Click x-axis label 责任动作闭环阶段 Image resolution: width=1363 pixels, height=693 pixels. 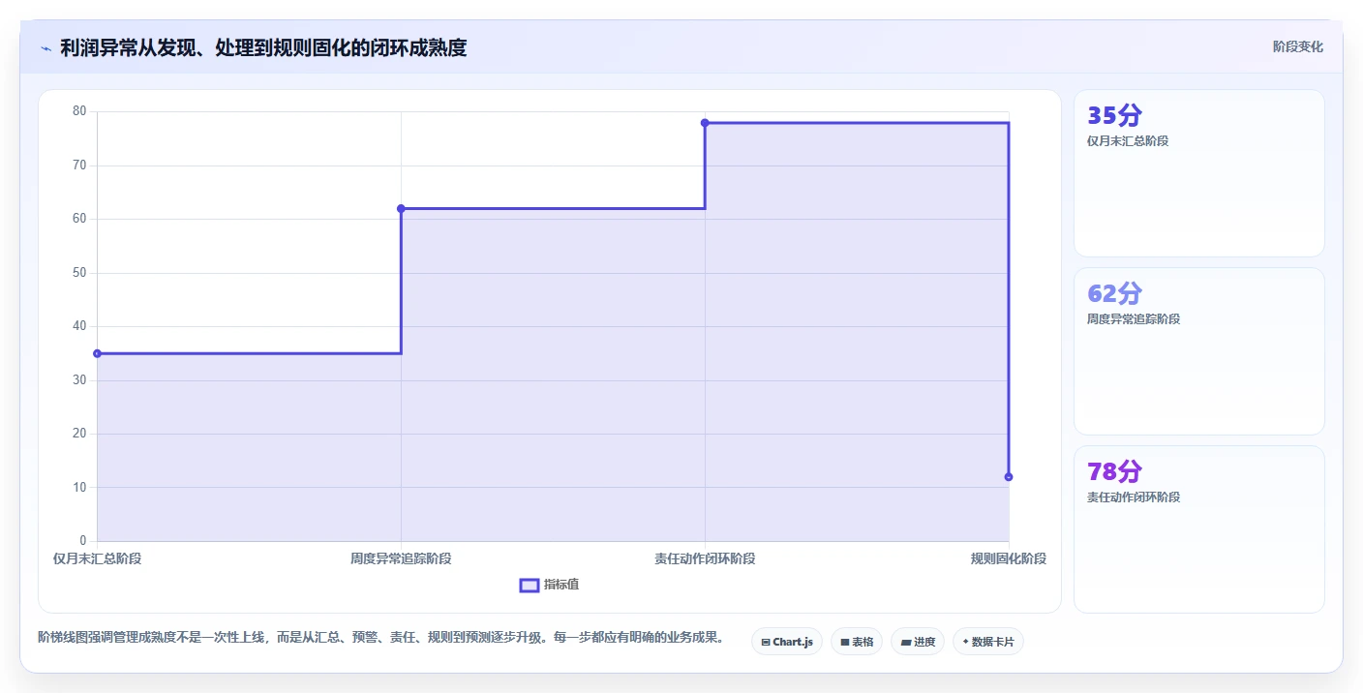[705, 558]
